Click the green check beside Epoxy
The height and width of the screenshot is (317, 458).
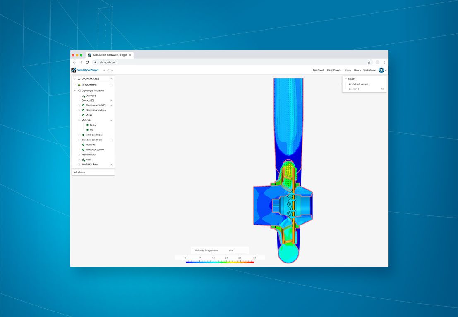87,125
